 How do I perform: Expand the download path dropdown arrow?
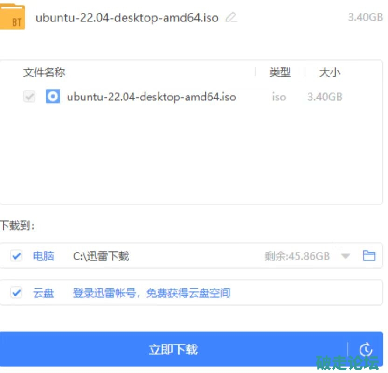(x=346, y=256)
